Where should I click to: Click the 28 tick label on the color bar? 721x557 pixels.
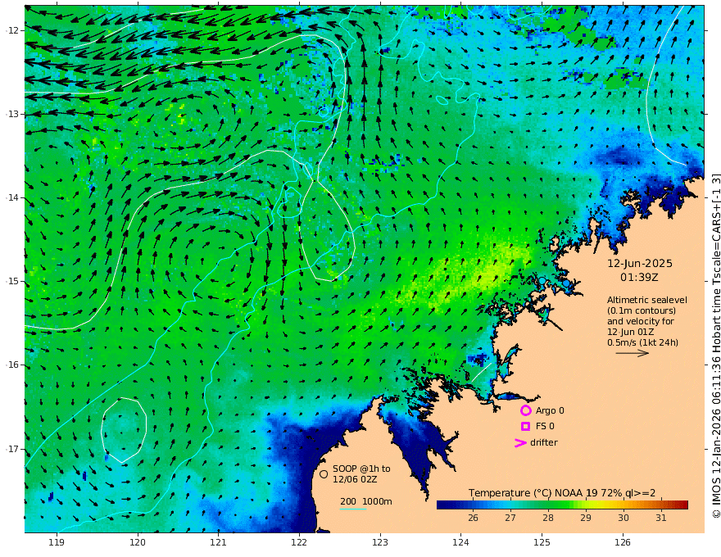click(x=547, y=518)
